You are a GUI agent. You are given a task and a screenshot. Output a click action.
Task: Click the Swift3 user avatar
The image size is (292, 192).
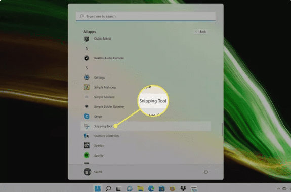pyautogui.click(x=87, y=172)
